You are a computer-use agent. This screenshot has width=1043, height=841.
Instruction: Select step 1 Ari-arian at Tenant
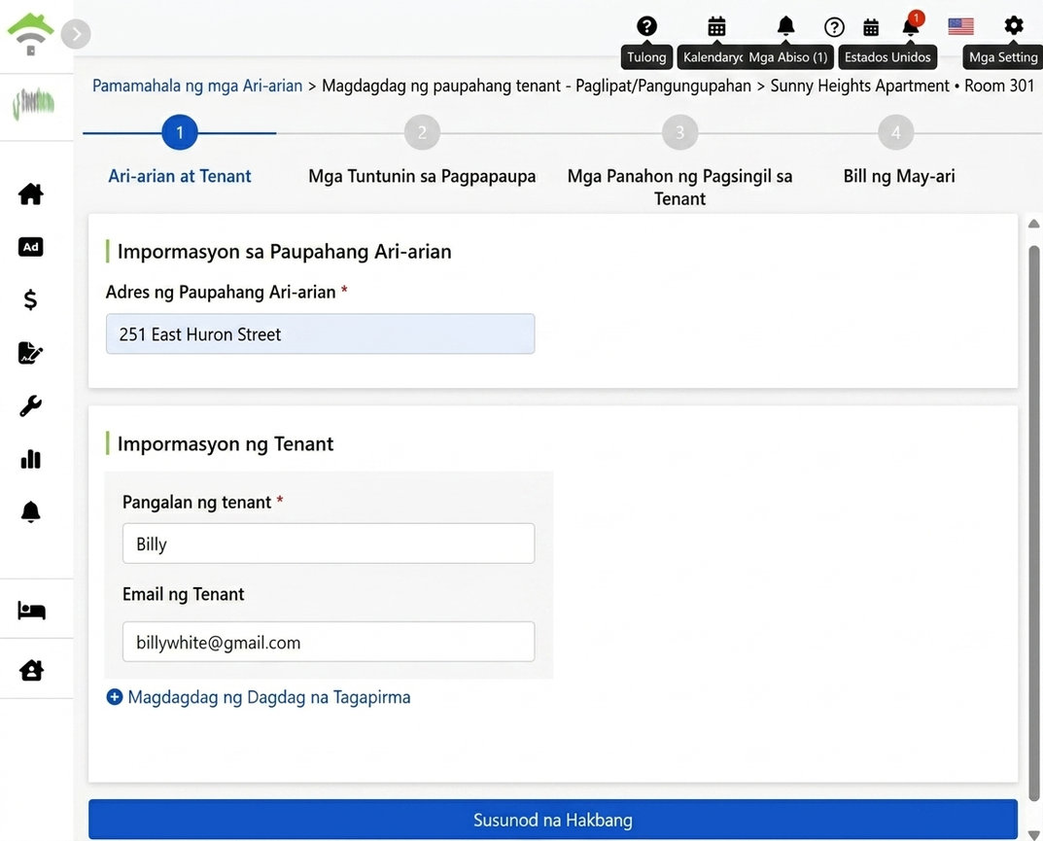tap(180, 132)
